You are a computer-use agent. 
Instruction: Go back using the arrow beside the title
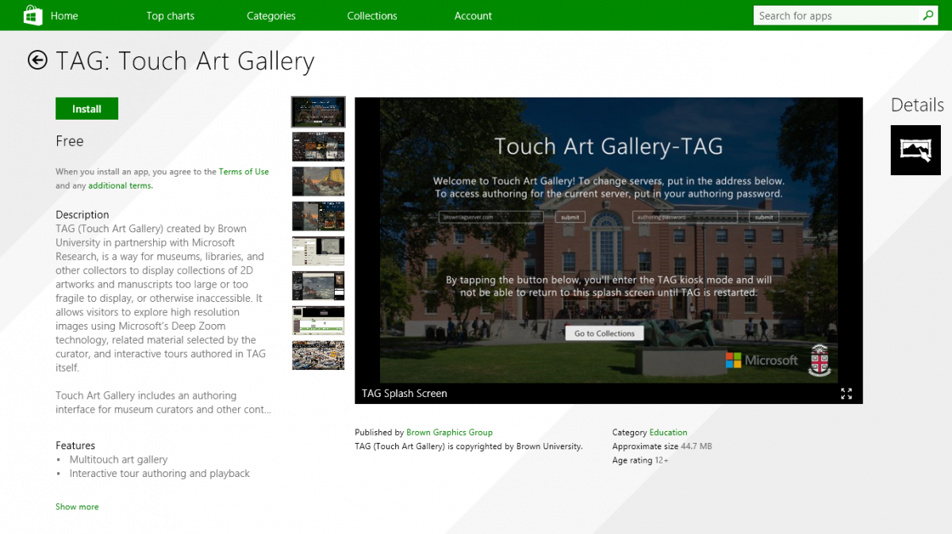37,60
